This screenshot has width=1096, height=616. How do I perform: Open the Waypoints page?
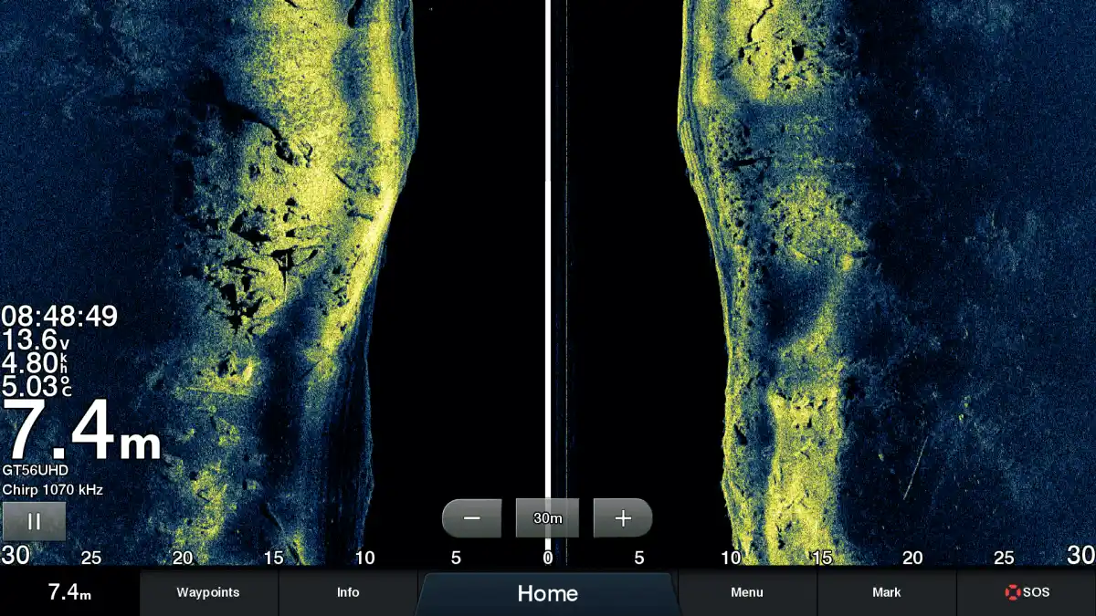(x=208, y=592)
